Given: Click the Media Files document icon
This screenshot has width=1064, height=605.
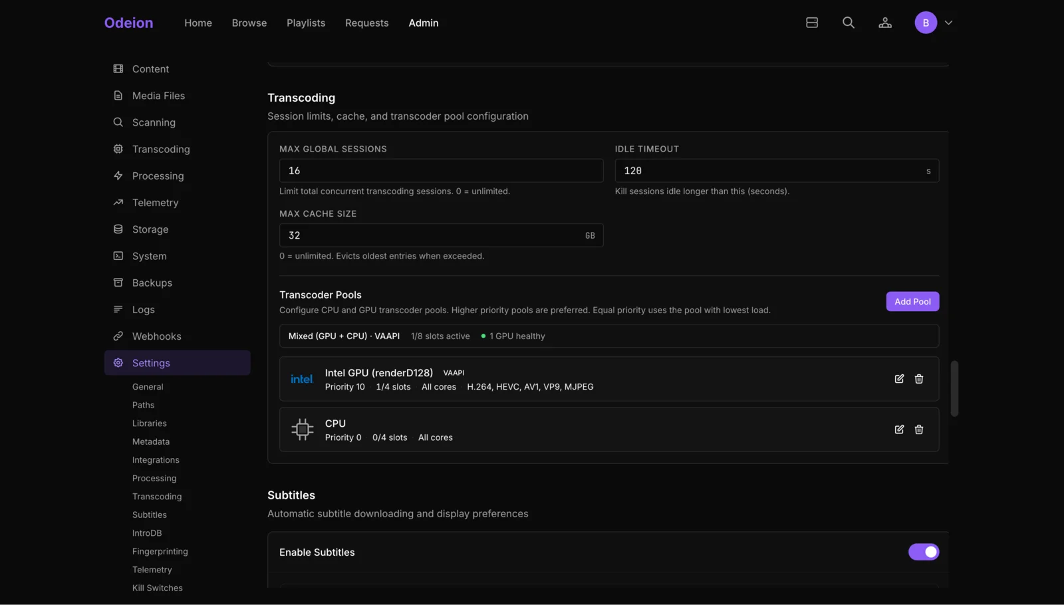Looking at the screenshot, I should click(118, 95).
